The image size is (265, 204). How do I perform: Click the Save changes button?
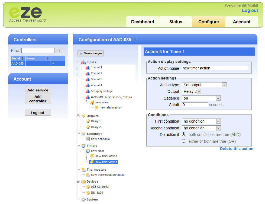pos(91,53)
